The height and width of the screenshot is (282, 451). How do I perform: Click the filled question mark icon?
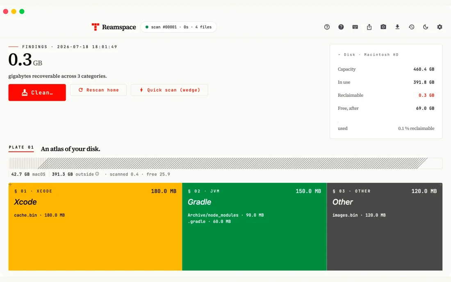pos(341,27)
